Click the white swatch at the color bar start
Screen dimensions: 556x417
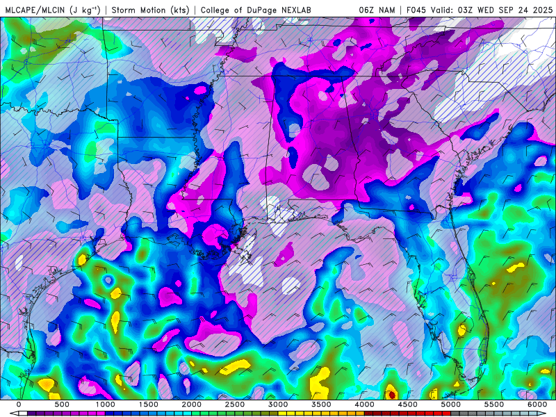point(23,414)
